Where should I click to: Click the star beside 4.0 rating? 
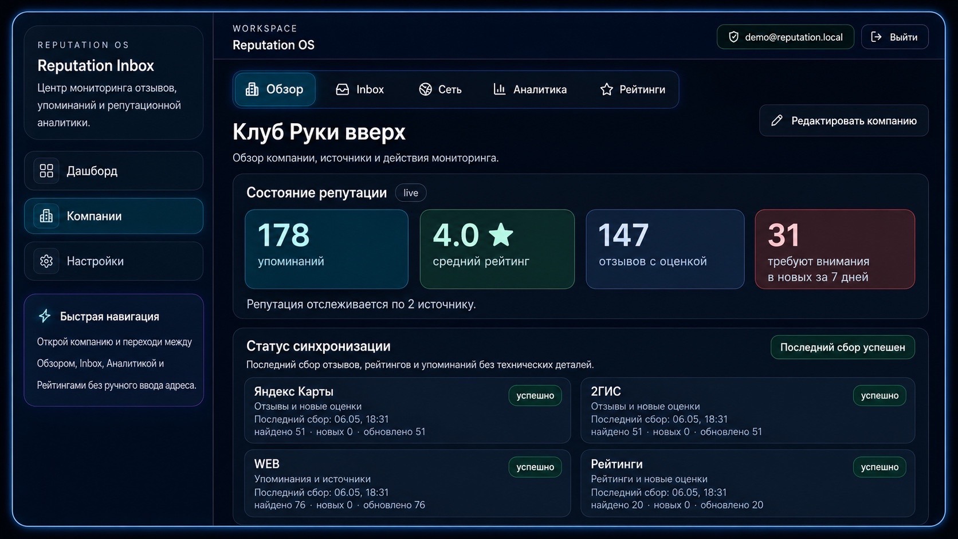click(501, 235)
